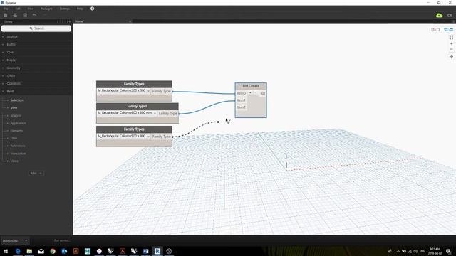Click the Undo toolbar arrow

(35, 15)
